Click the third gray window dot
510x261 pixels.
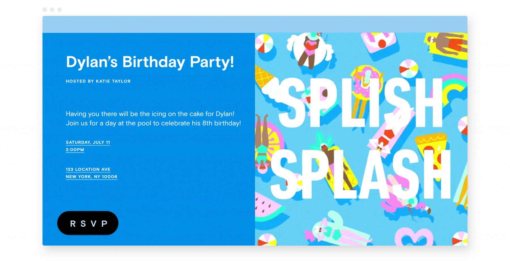[x=59, y=10]
